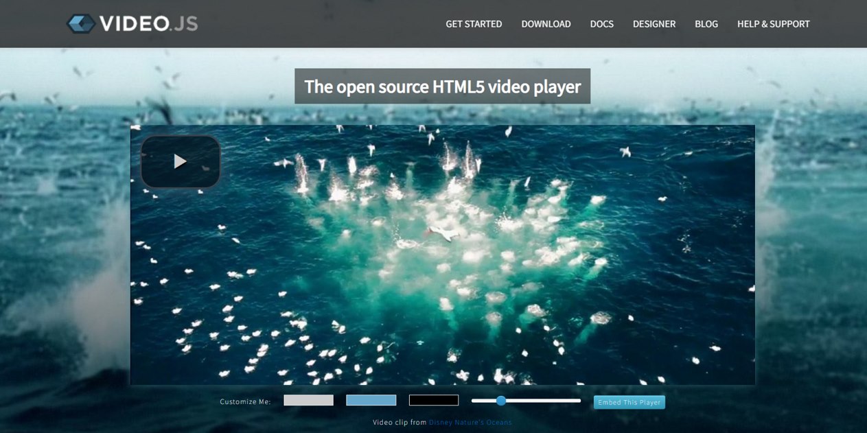
Task: Click the Embed This Player button
Action: pyautogui.click(x=629, y=402)
